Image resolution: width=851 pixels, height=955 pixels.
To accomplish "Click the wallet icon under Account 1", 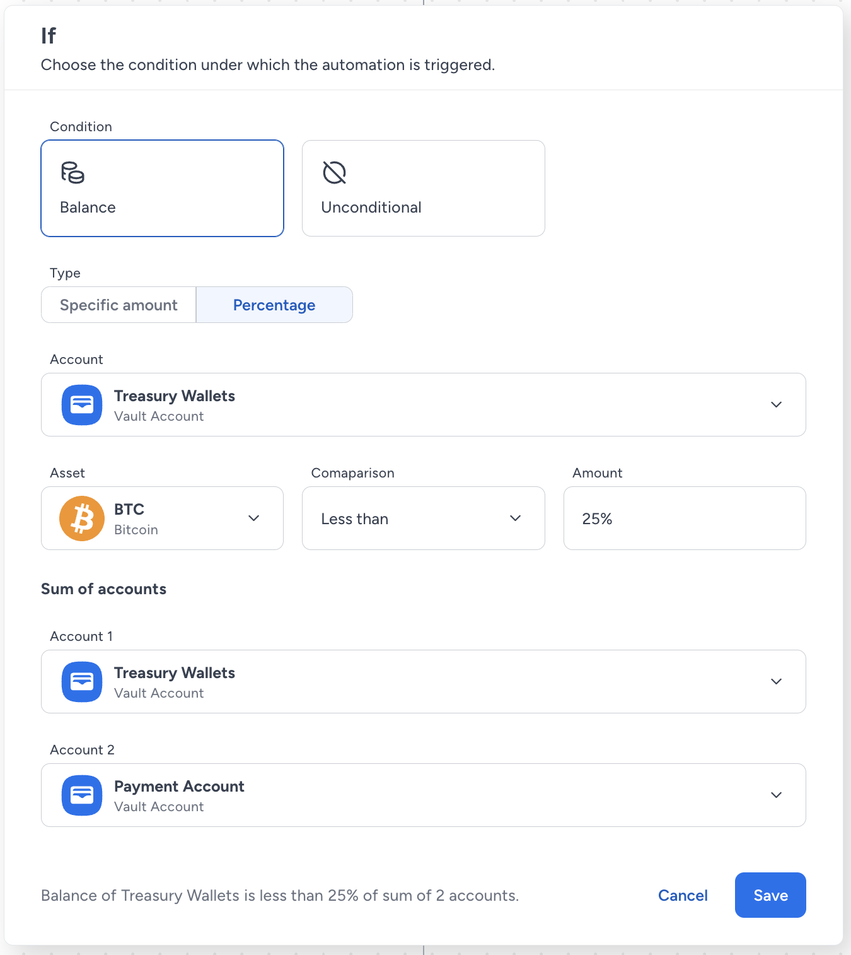I will pyautogui.click(x=82, y=682).
